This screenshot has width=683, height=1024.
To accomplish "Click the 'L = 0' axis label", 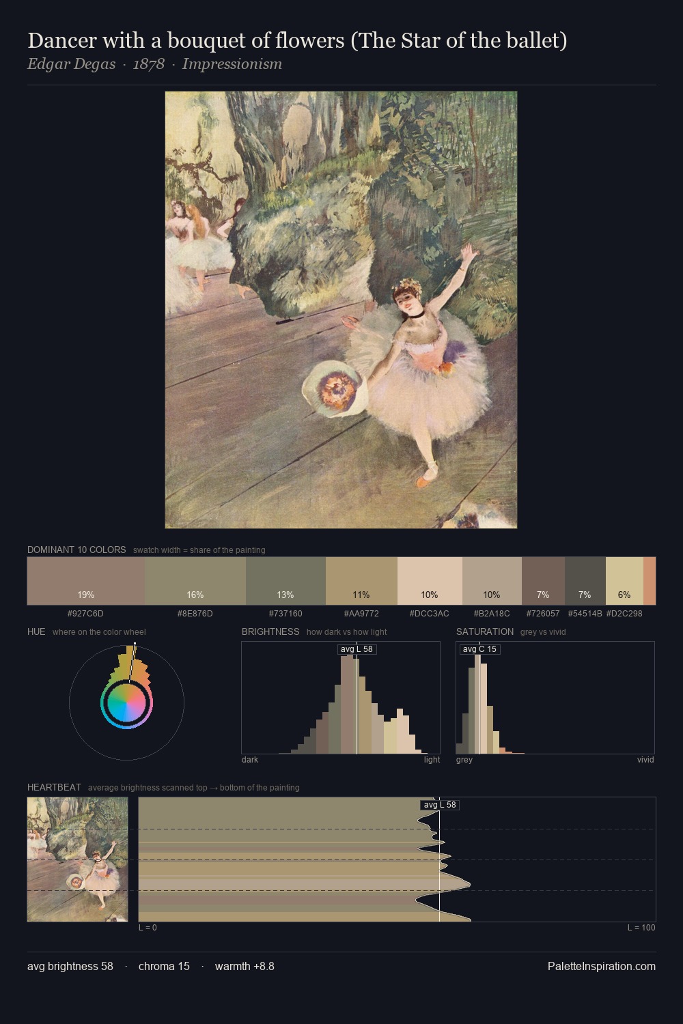I will coord(148,928).
